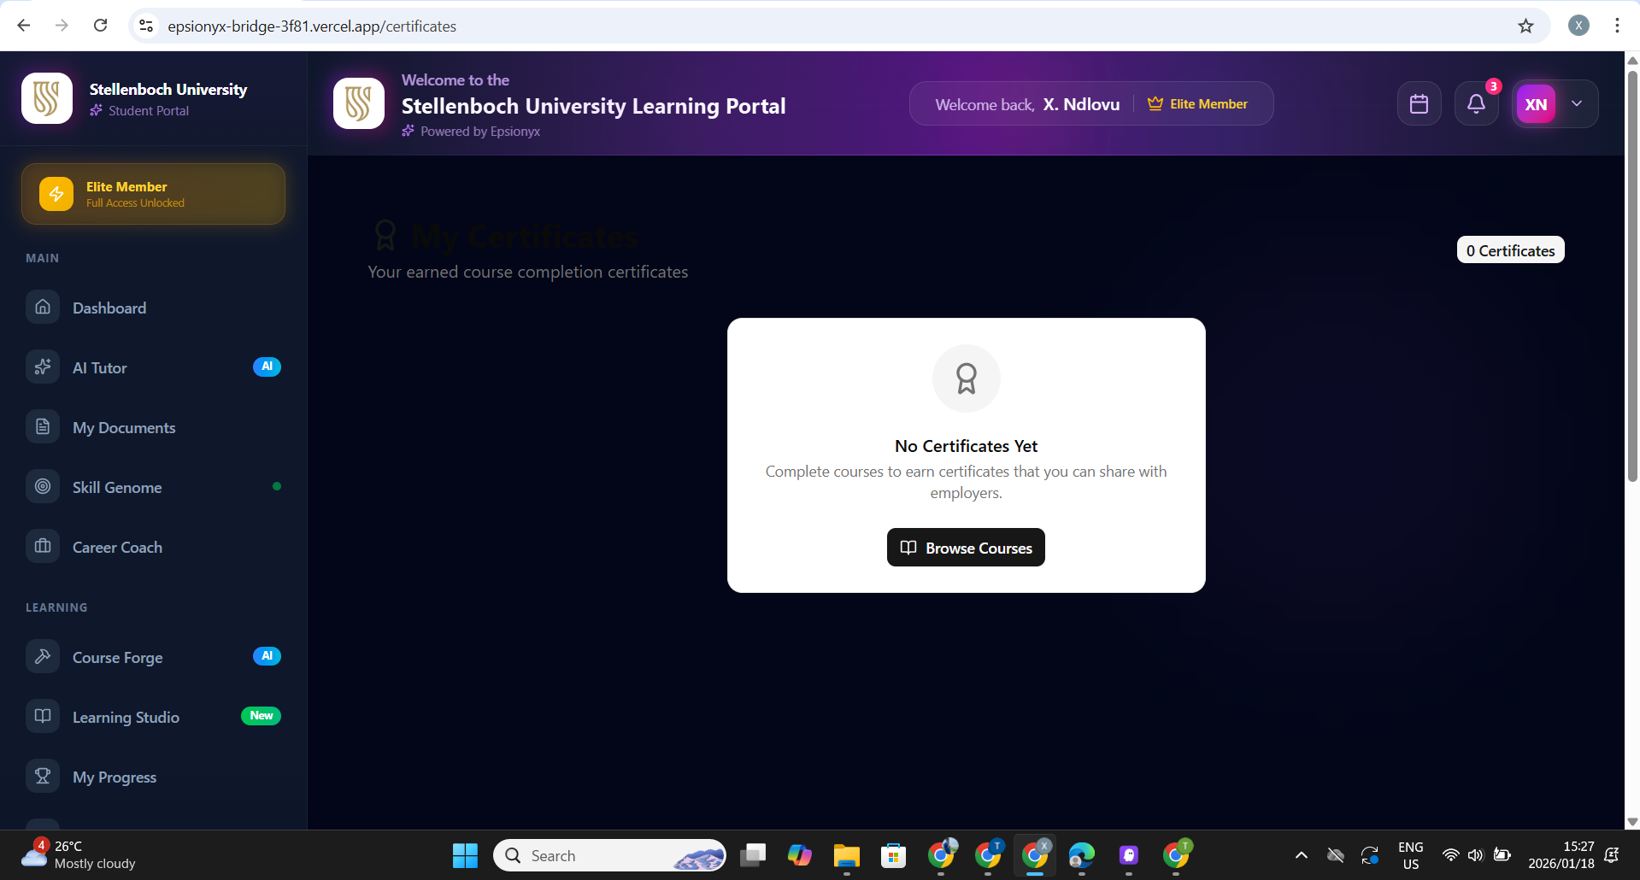Click the 0 Certificates badge
Viewport: 1640px width, 880px height.
1510,250
